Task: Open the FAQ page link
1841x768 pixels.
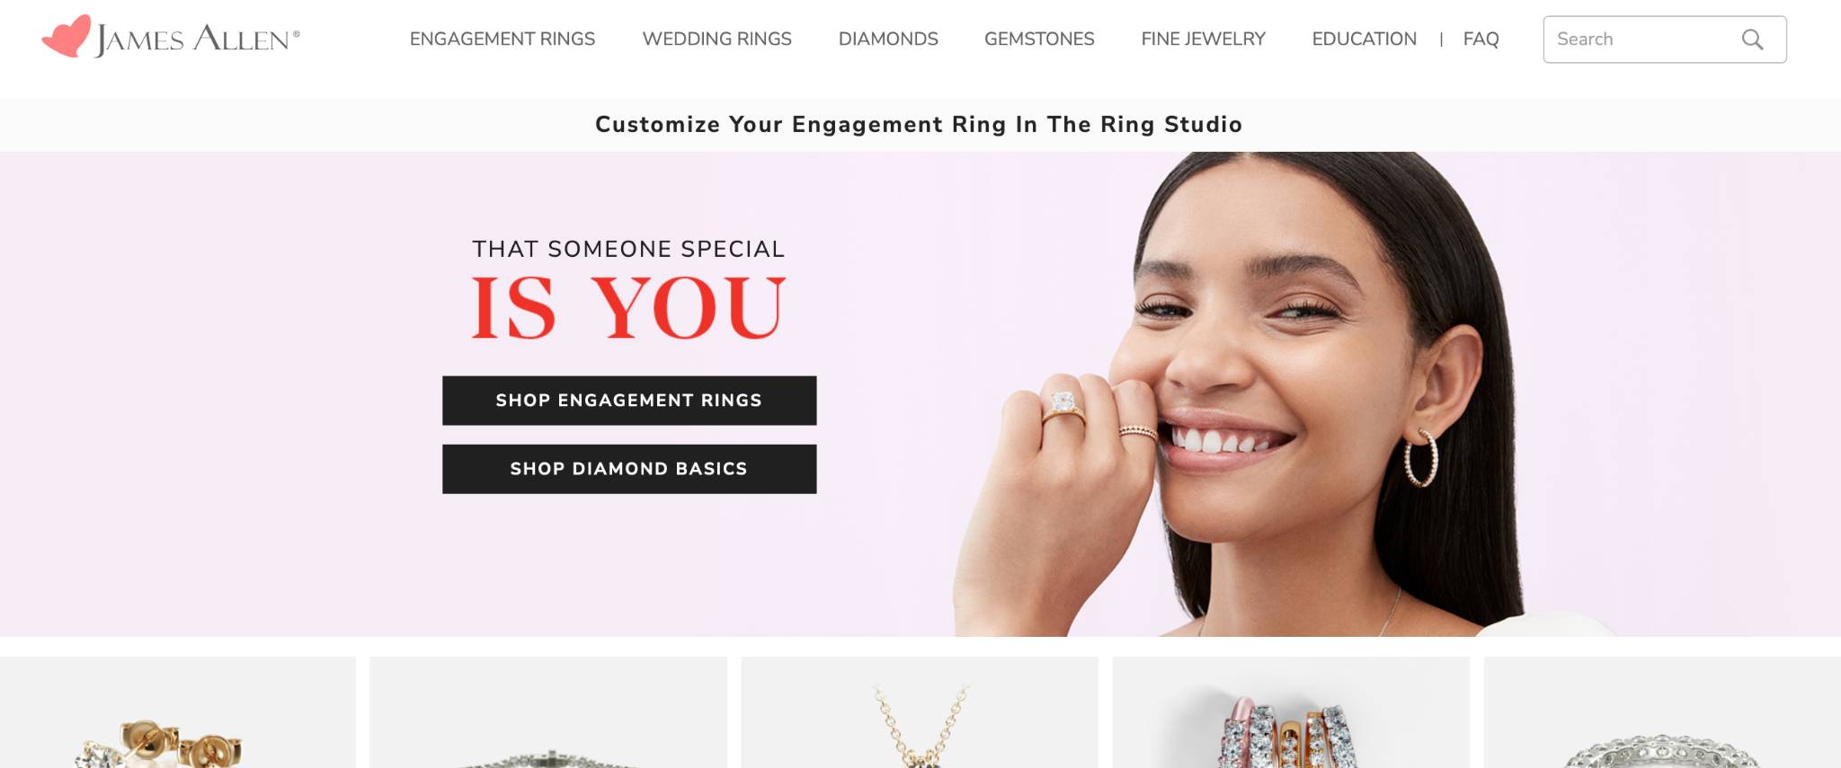Action: coord(1481,40)
